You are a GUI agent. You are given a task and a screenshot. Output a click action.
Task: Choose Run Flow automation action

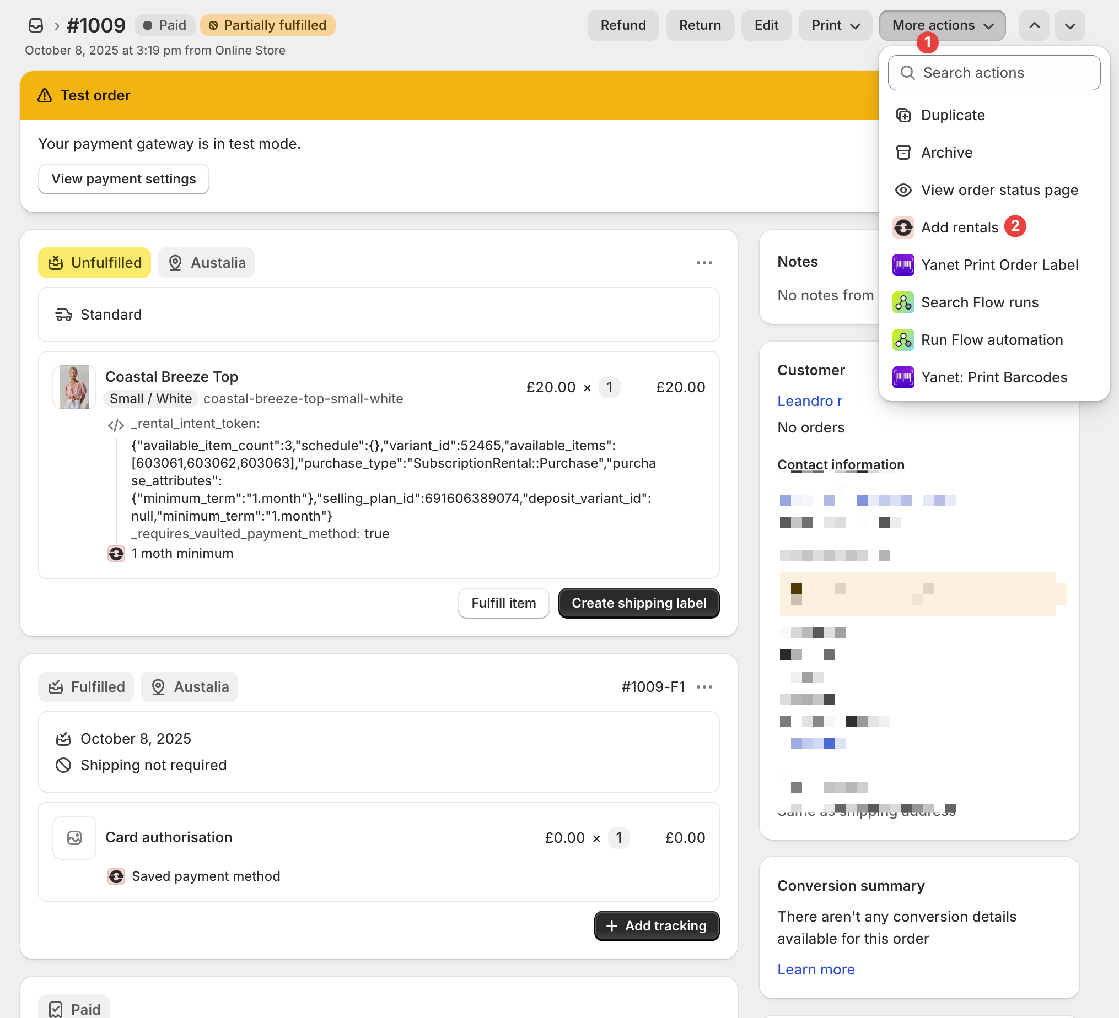point(991,339)
